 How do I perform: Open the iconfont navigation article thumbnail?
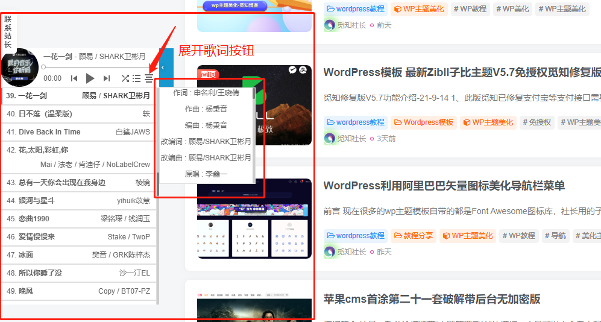(254, 218)
